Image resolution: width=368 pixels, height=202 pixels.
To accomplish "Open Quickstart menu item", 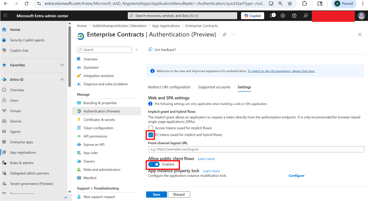I will tap(91, 68).
